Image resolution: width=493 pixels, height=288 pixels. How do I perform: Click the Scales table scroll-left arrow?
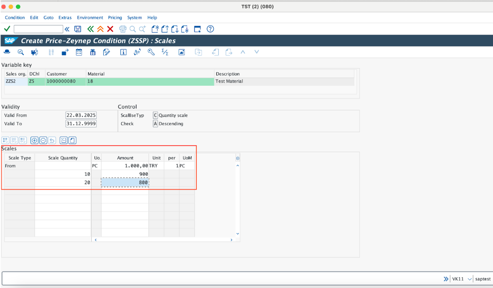[x=95, y=240]
